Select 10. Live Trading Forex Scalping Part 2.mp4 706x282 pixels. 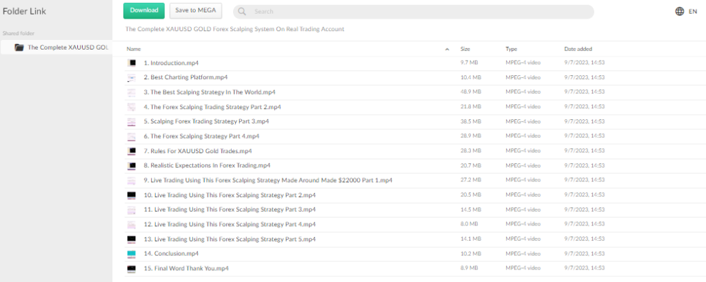(x=230, y=195)
